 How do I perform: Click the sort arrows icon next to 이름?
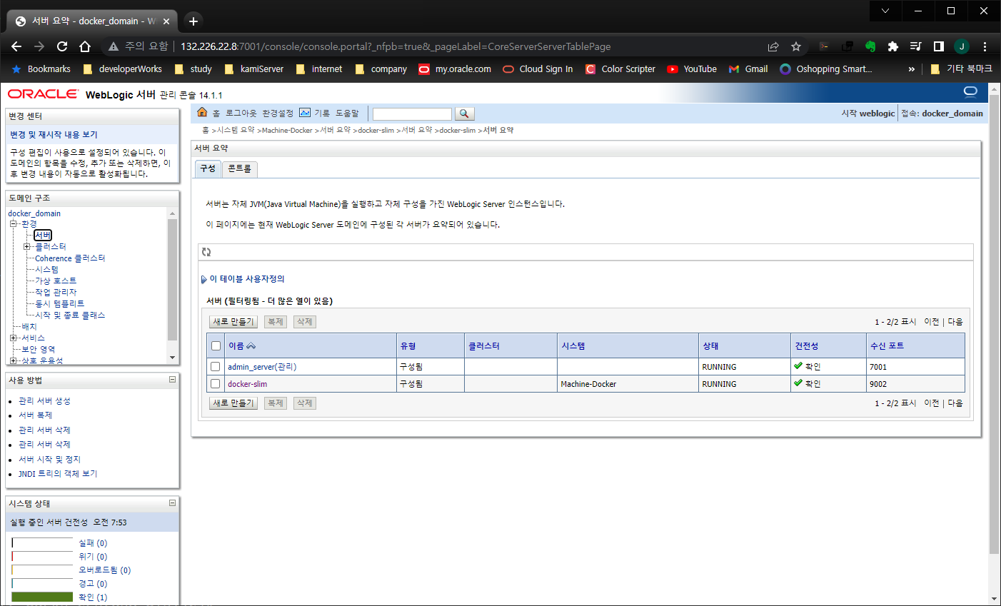click(x=251, y=345)
